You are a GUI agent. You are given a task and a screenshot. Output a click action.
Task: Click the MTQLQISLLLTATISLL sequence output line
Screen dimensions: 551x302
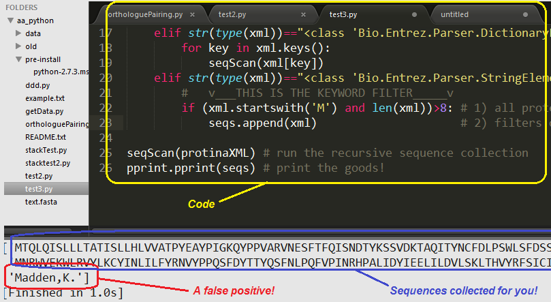pyautogui.click(x=283, y=248)
